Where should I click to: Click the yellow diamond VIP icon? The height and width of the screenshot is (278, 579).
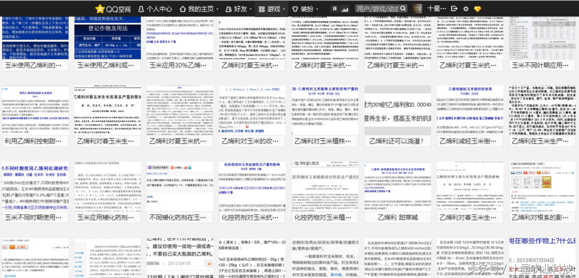point(477,9)
